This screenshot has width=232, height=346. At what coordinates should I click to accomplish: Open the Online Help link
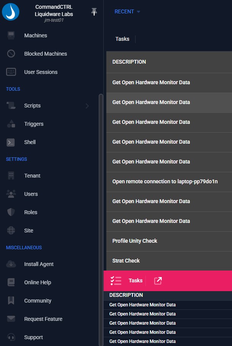(37, 282)
